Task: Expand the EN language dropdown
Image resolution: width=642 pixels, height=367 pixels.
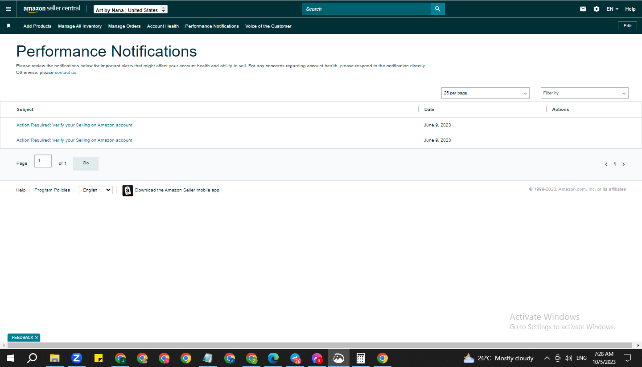Action: (612, 9)
